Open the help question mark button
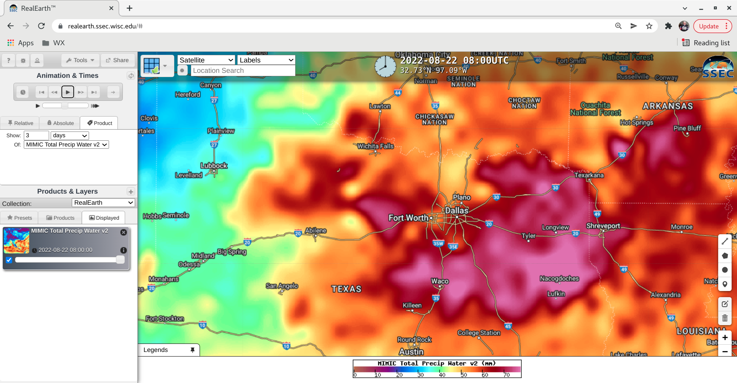 click(x=8, y=60)
